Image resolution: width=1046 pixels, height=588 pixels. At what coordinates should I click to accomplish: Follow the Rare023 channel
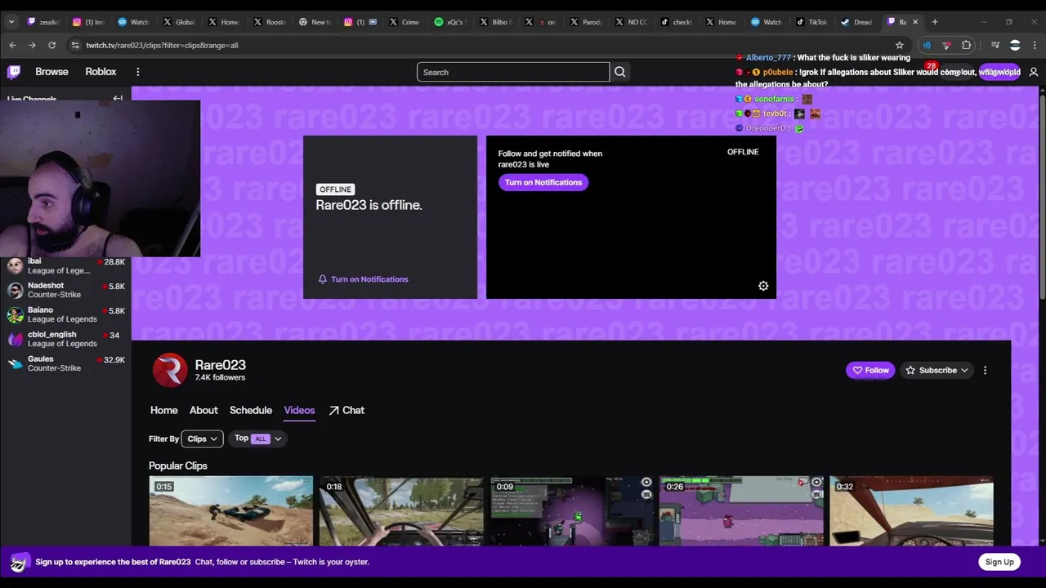tap(870, 370)
